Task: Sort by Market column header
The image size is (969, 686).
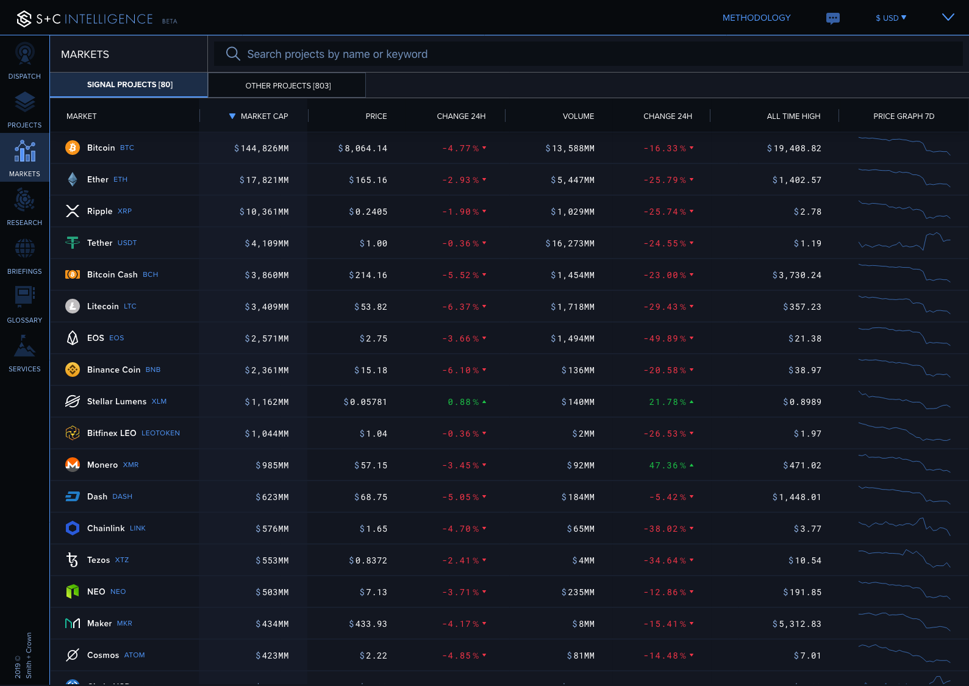Action: (82, 116)
